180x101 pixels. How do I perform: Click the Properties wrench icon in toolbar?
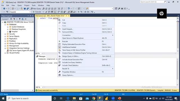(x=119, y=9)
